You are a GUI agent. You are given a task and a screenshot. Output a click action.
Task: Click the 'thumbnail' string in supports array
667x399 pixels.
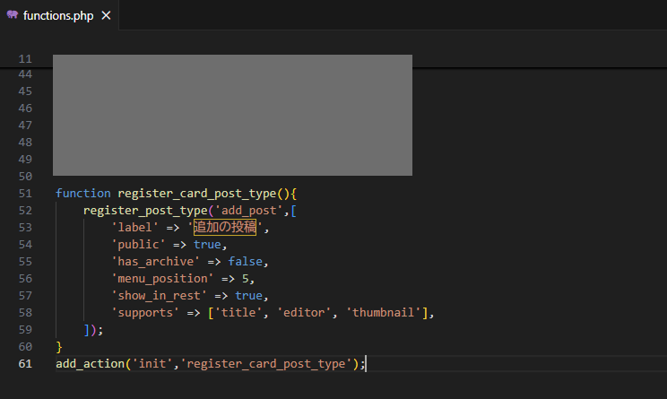pos(384,312)
